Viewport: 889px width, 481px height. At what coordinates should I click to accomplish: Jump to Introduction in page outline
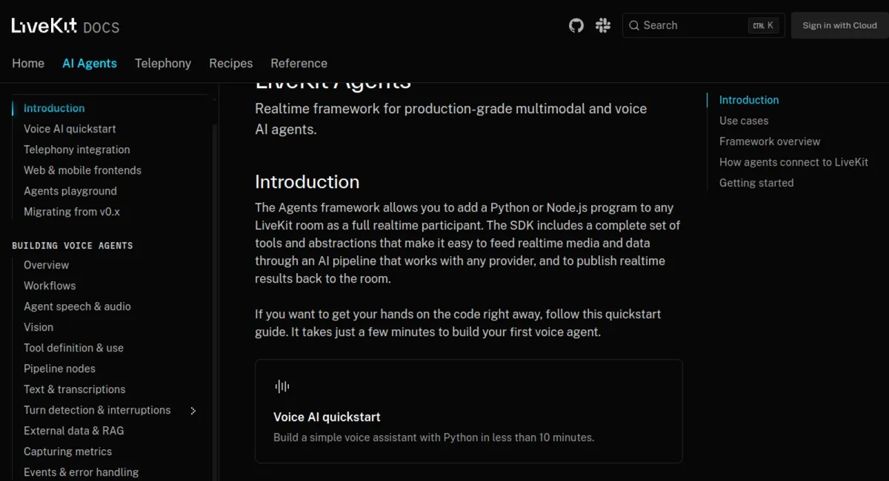[x=749, y=100]
